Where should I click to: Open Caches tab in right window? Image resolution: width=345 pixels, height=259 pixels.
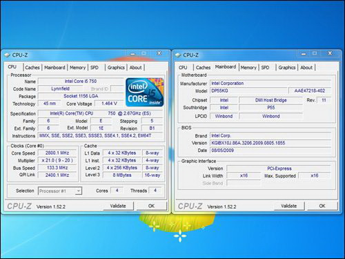203,68
